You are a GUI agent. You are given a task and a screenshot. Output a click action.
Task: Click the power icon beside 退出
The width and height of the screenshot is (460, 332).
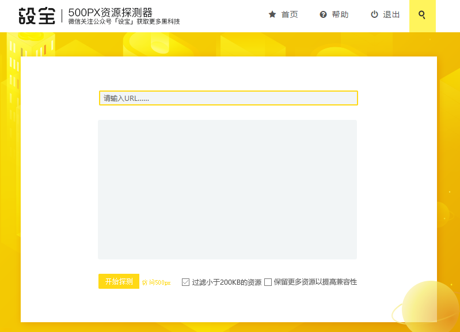374,14
